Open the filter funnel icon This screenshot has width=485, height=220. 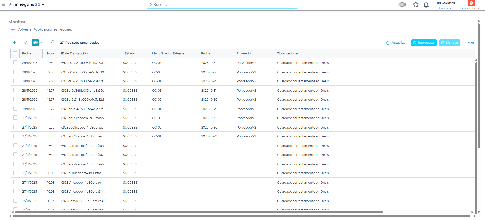(x=25, y=43)
